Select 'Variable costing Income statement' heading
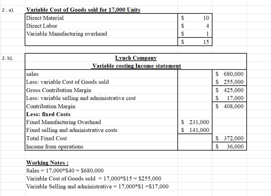Screen dimensions: 271x196 click(136, 66)
